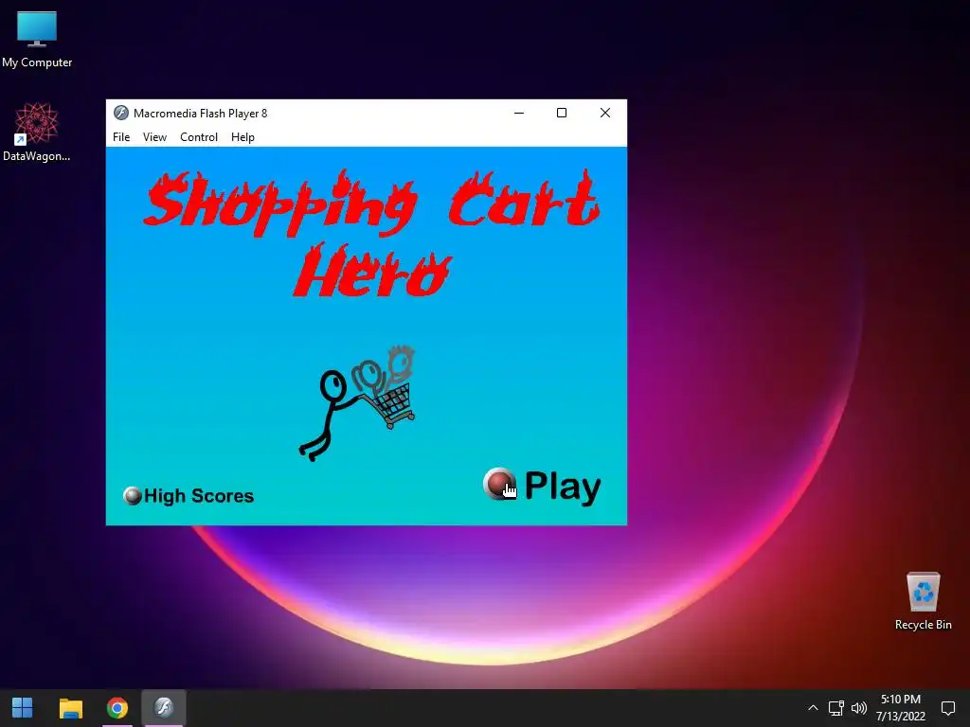Open the Control menu in Flash Player

(199, 137)
